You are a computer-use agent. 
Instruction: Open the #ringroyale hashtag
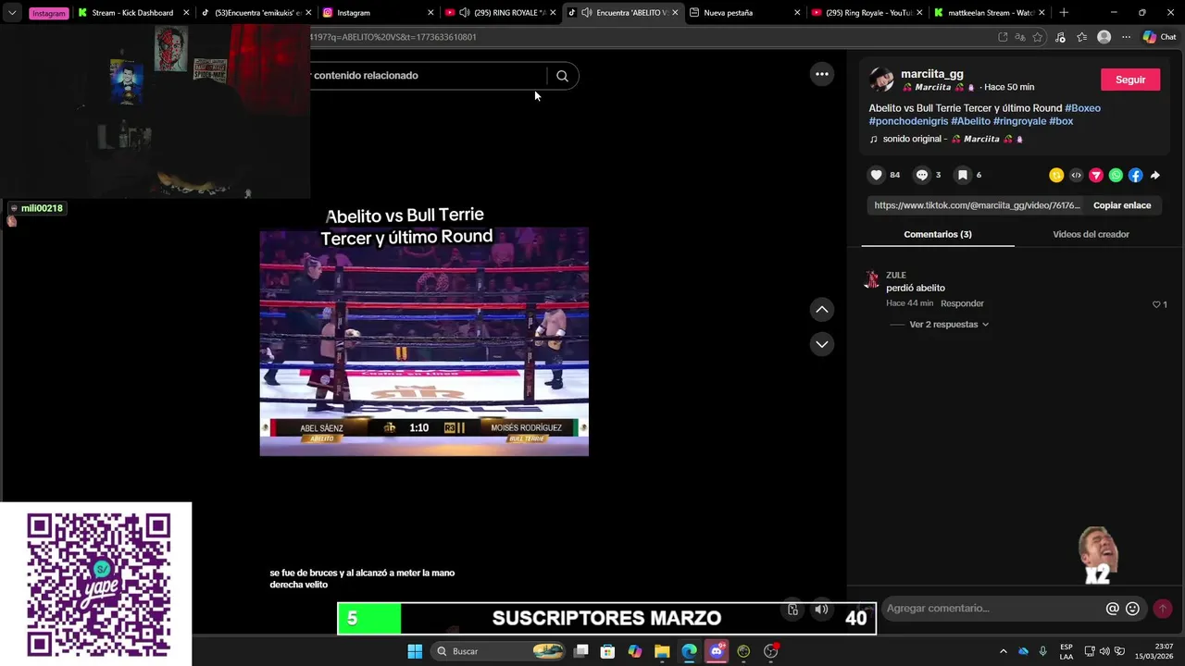coord(1019,121)
